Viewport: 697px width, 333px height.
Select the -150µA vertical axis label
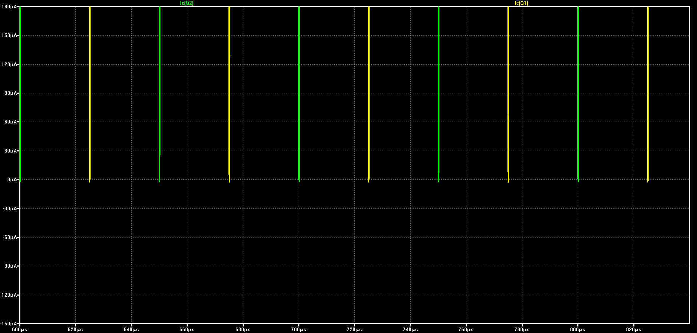[x=8, y=324]
